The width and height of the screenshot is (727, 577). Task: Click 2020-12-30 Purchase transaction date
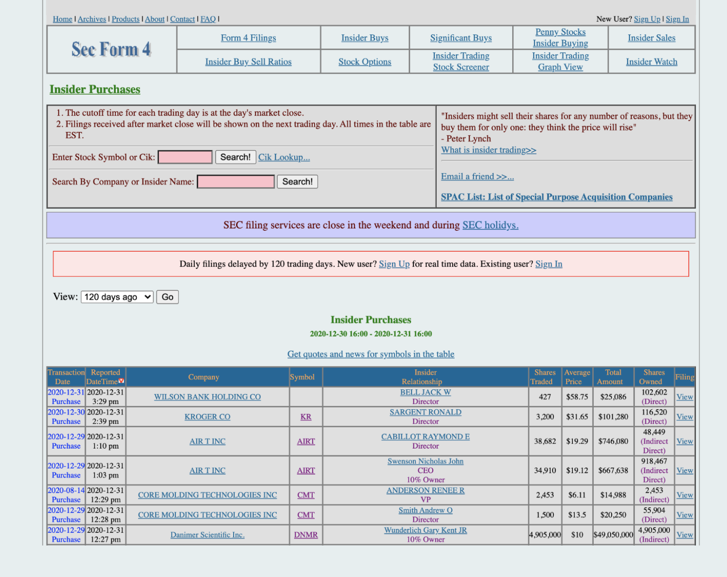tap(66, 417)
